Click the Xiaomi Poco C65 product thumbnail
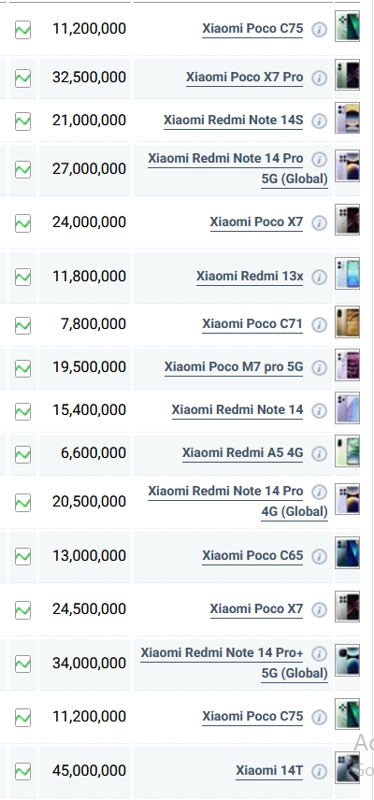This screenshot has height=800, width=374. point(347,553)
